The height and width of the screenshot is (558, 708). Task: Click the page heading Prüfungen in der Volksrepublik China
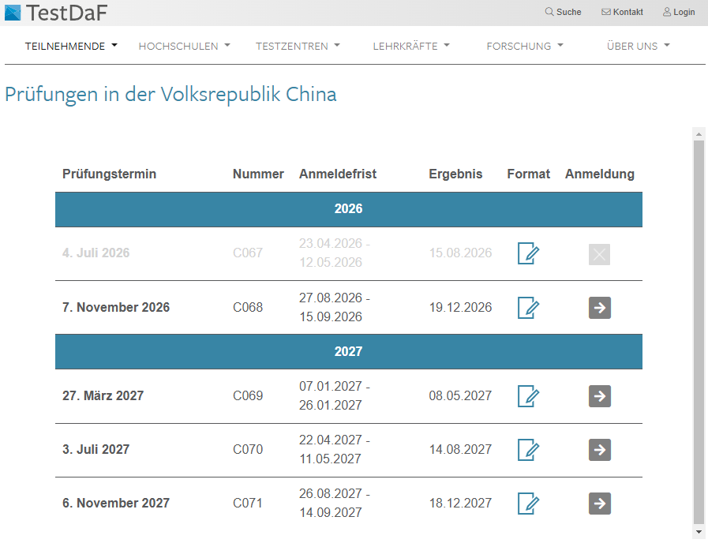(170, 95)
